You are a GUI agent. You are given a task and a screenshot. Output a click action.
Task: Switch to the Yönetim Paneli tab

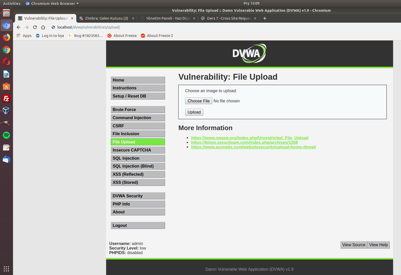point(168,18)
